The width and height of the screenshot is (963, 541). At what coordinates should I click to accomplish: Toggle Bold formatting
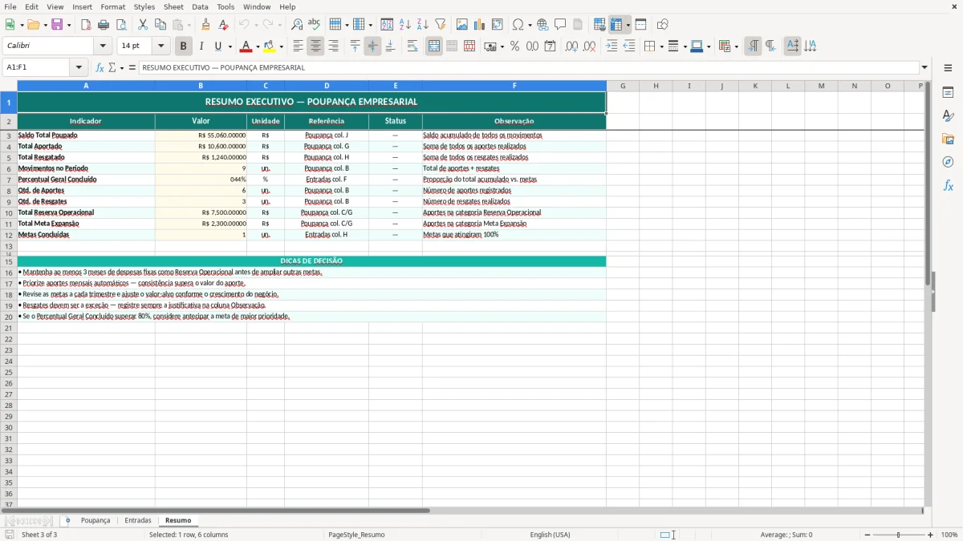point(183,46)
